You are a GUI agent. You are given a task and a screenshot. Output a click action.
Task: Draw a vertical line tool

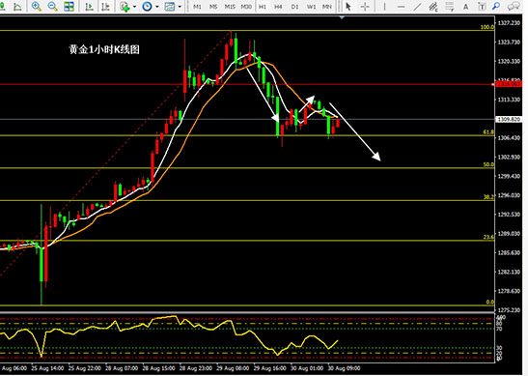click(x=384, y=7)
